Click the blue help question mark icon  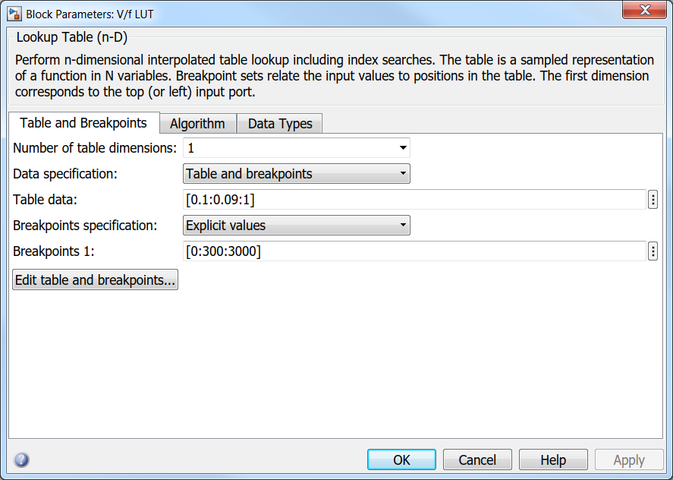(21, 459)
